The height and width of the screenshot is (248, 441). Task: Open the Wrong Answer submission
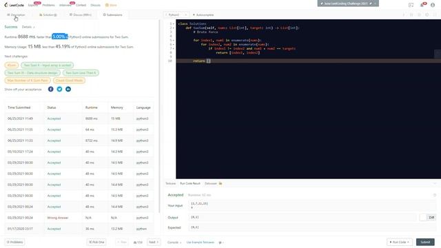tap(58, 218)
